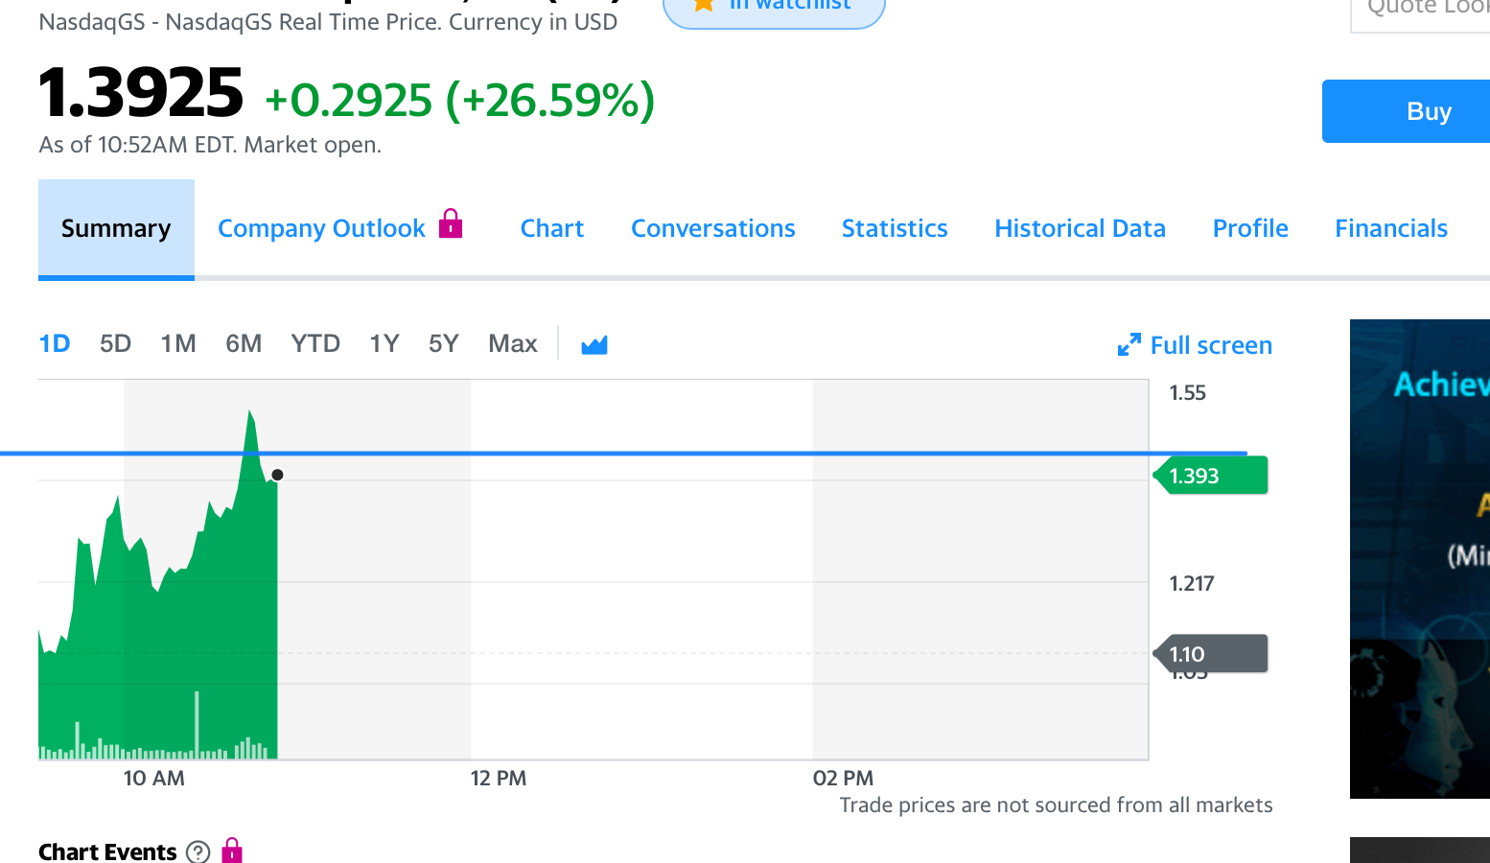This screenshot has height=863, width=1490.
Task: Click the tall volume bar in chart
Action: coord(197,723)
